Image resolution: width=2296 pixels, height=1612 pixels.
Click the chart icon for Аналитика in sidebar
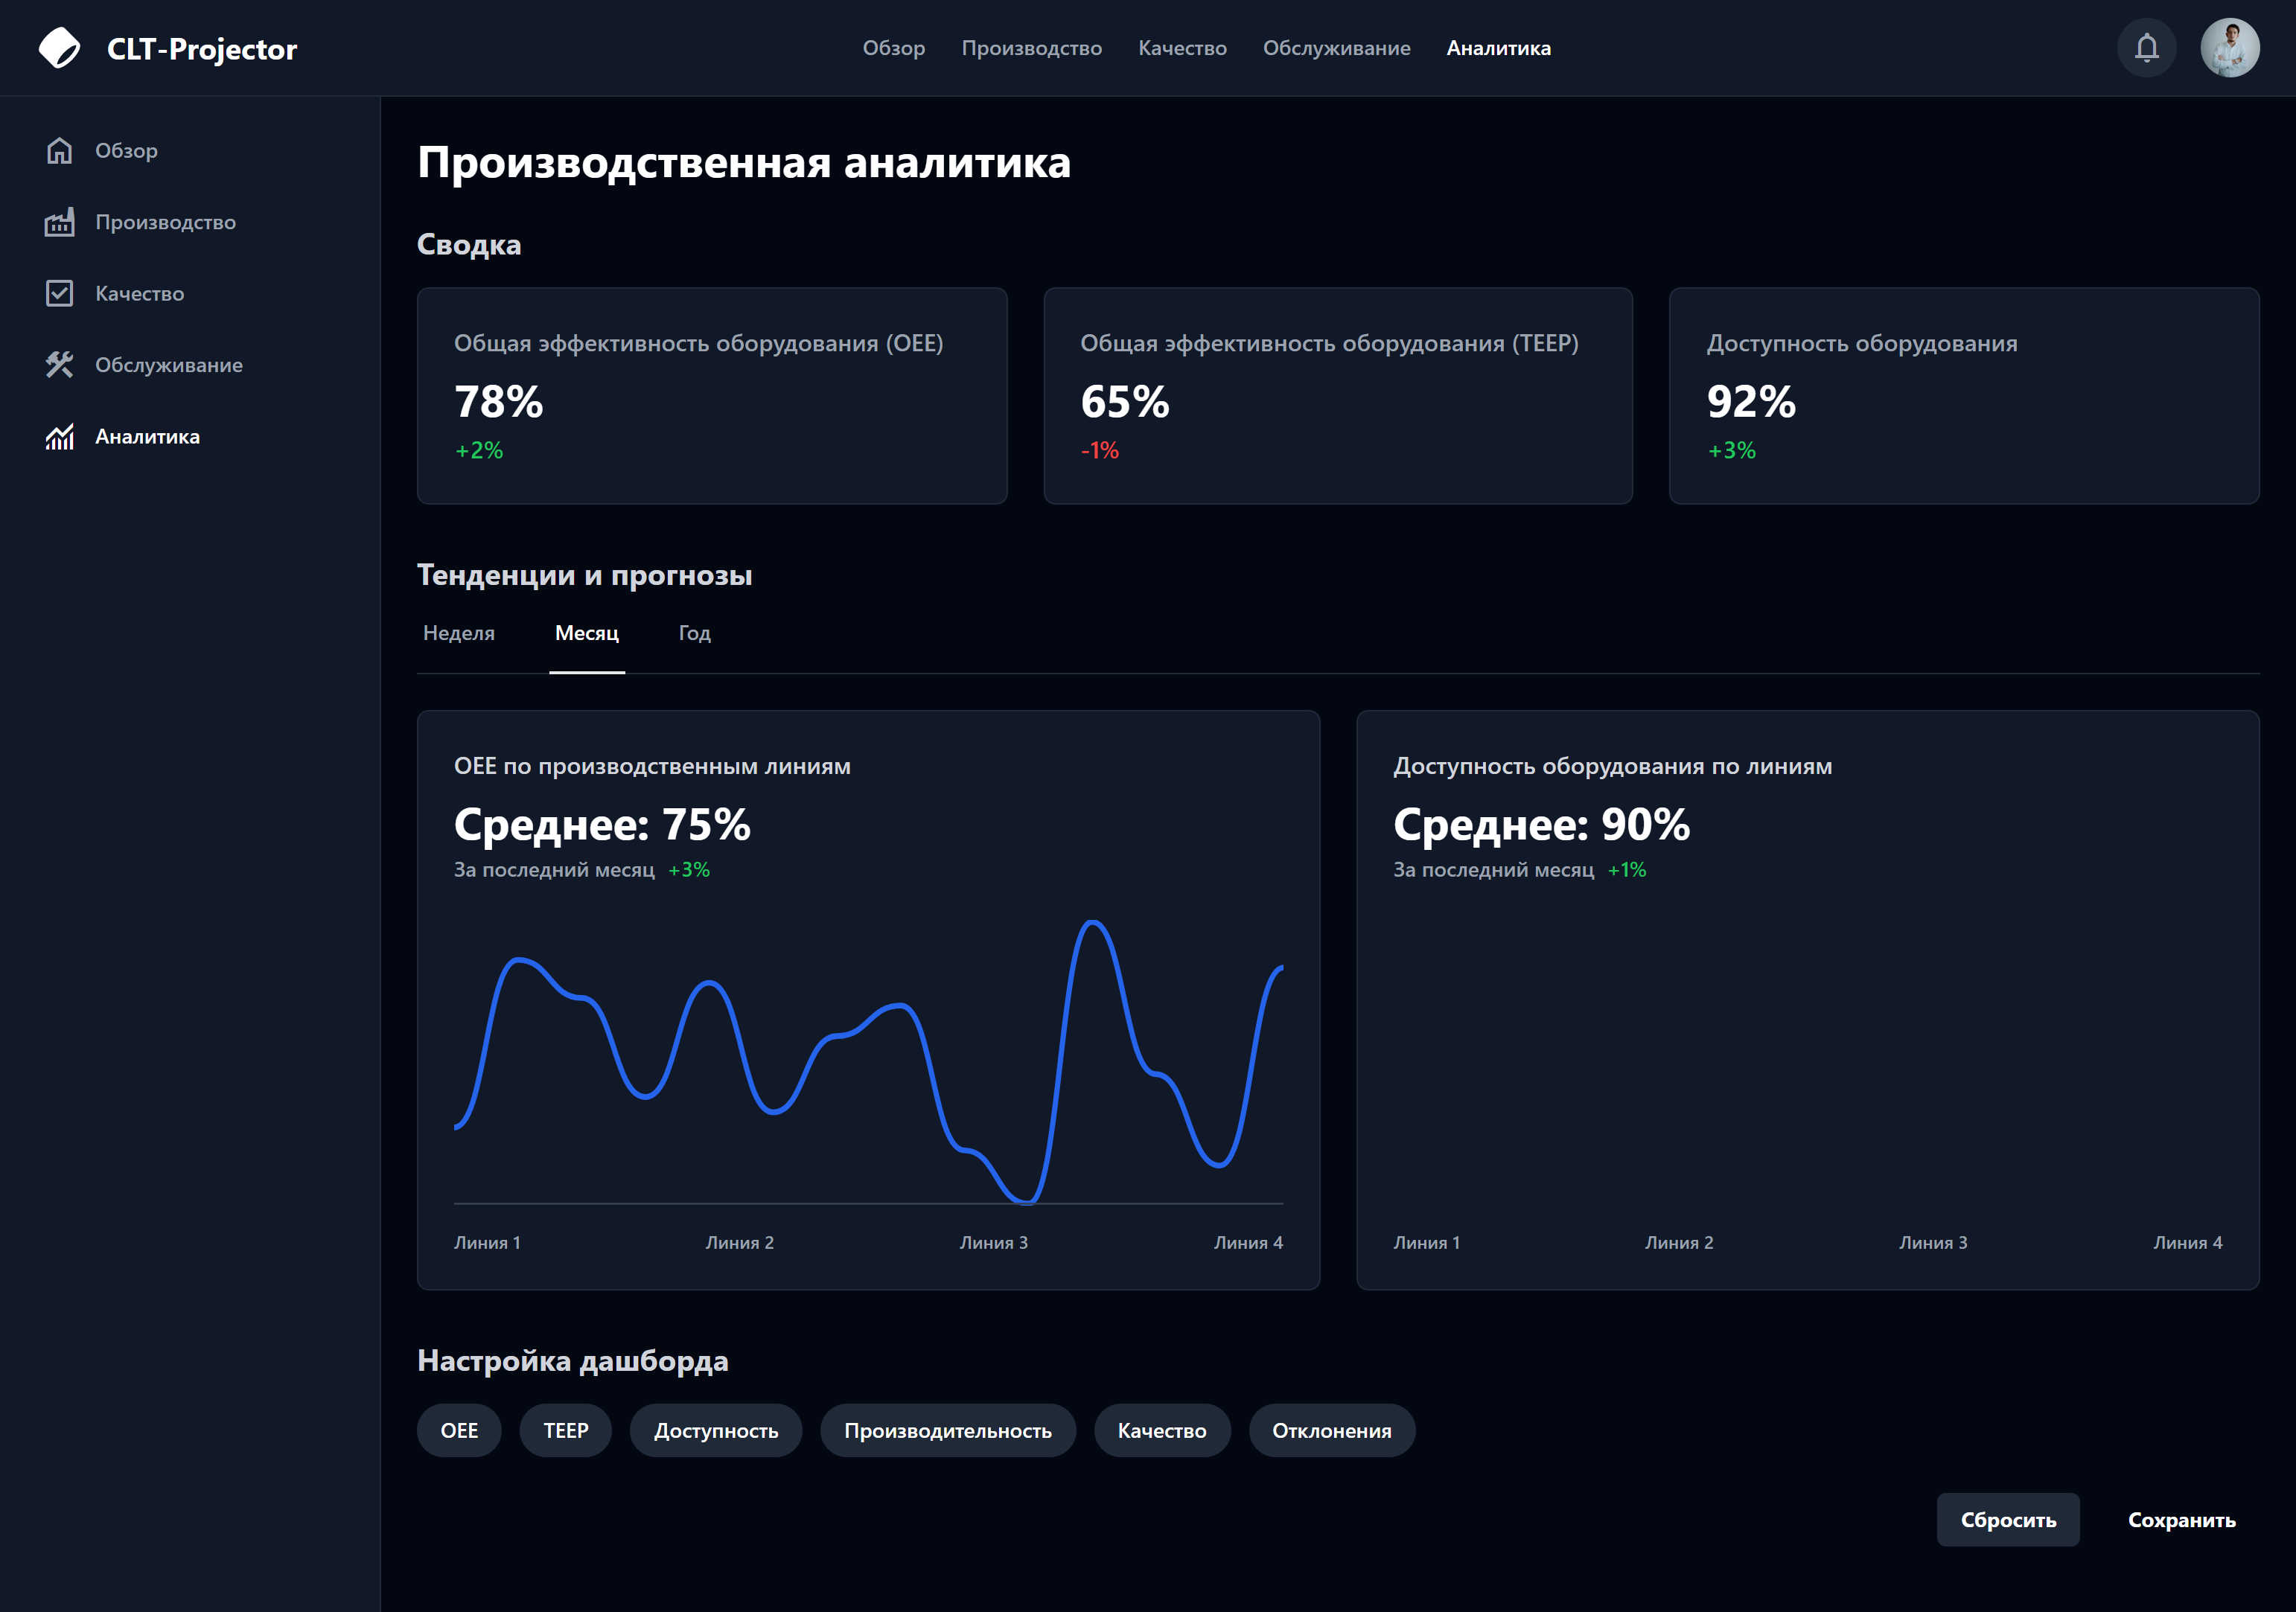pyautogui.click(x=59, y=437)
